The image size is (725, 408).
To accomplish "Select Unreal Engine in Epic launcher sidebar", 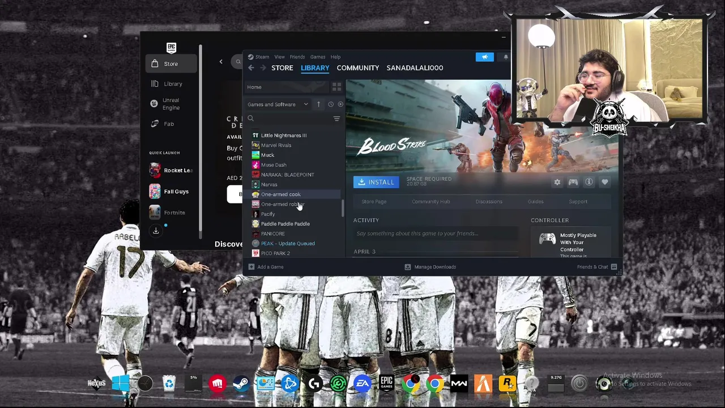I will click(x=171, y=104).
